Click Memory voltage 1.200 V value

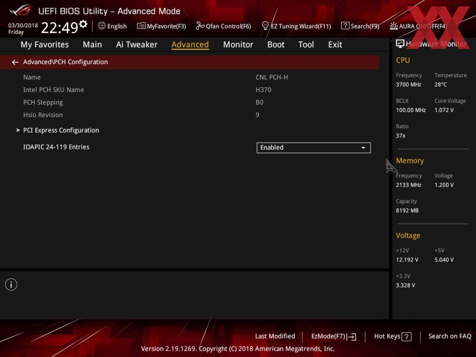(x=444, y=185)
